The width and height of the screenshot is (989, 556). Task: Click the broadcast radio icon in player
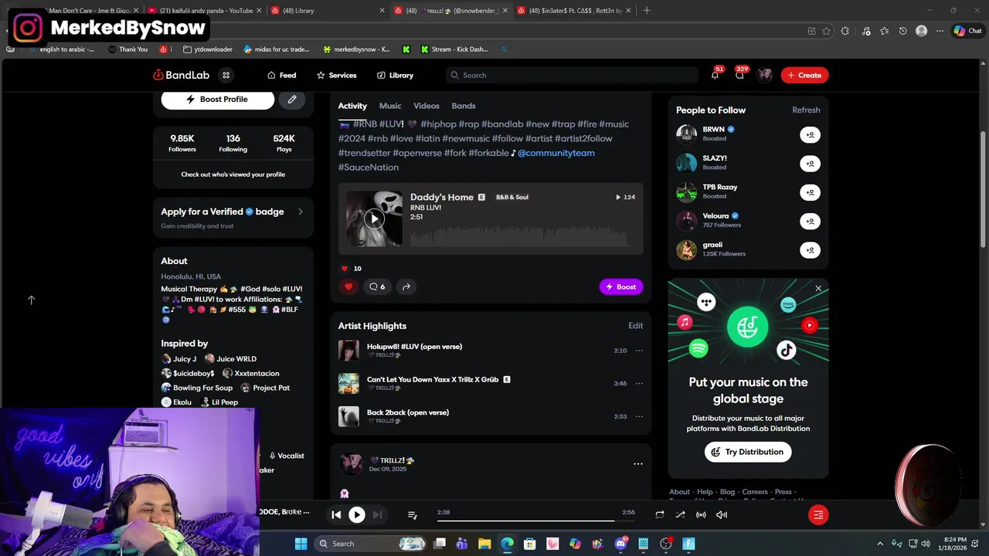coord(701,514)
